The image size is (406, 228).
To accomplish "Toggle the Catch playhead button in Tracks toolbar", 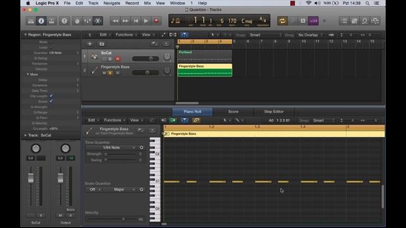I will point(184,35).
